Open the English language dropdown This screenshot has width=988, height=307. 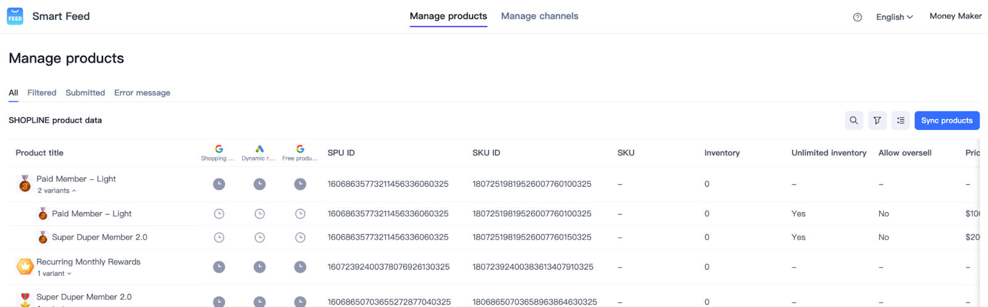(x=894, y=17)
